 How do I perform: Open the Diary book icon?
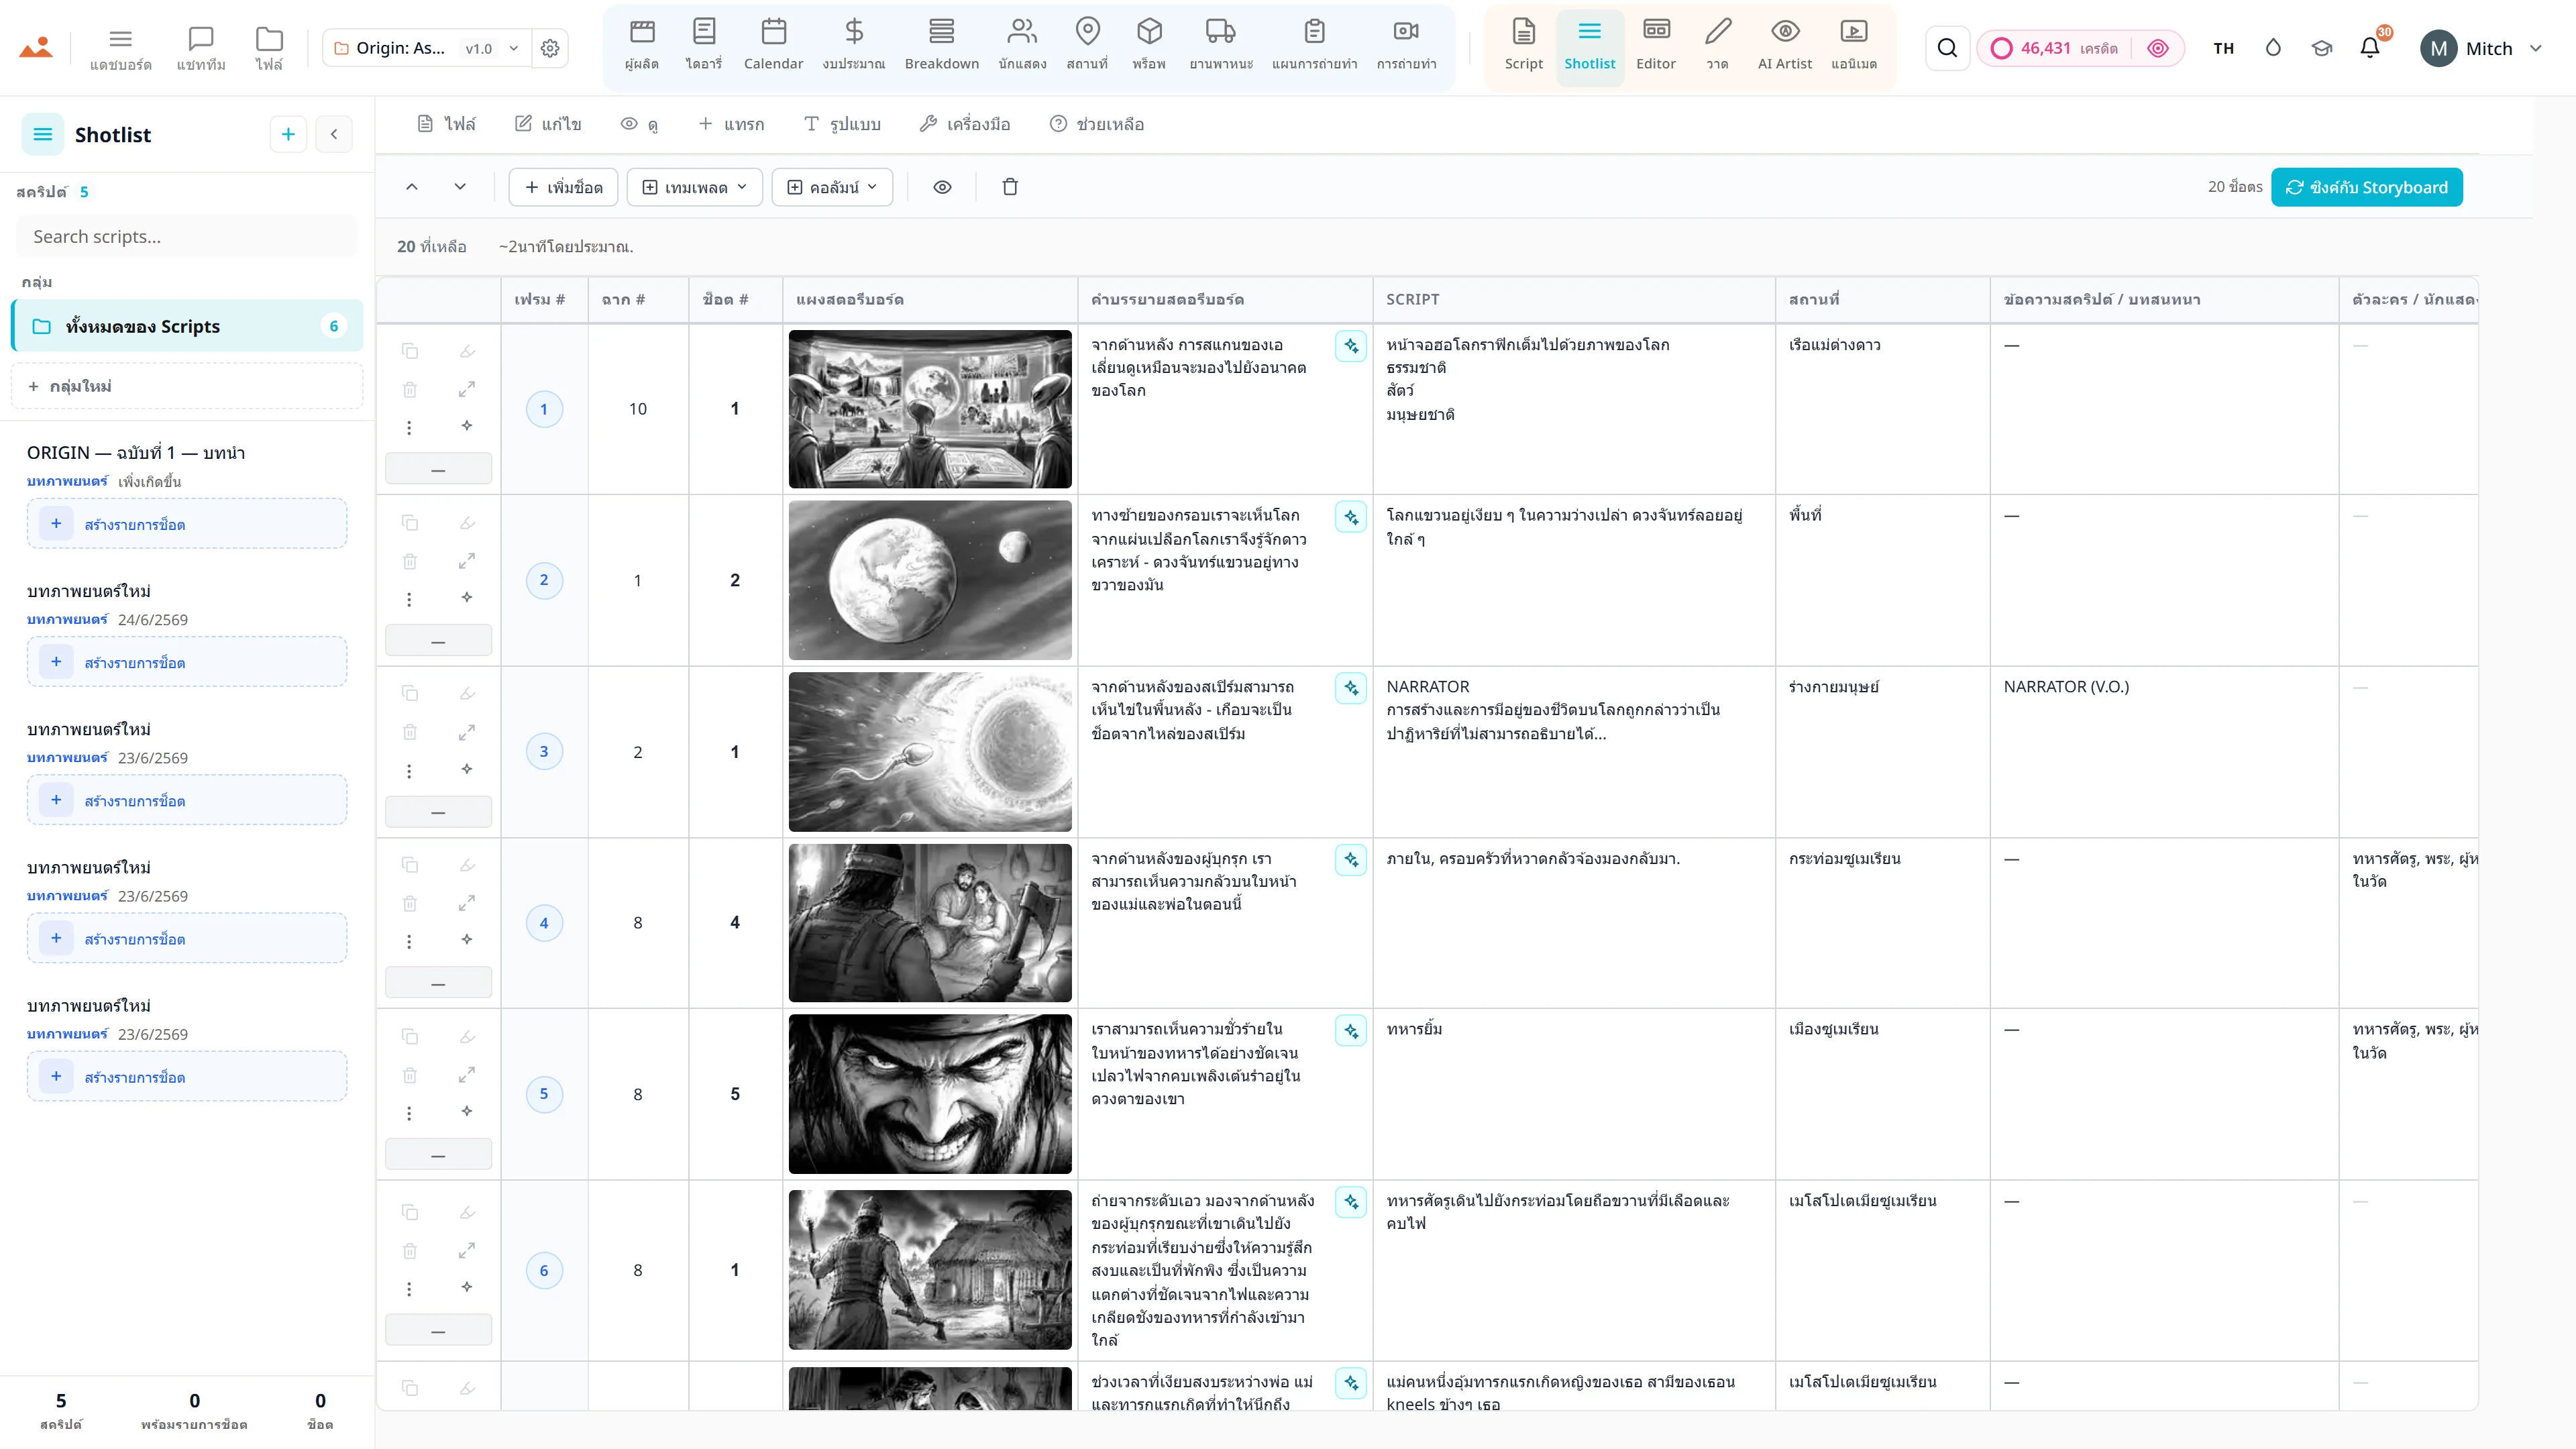(x=704, y=46)
